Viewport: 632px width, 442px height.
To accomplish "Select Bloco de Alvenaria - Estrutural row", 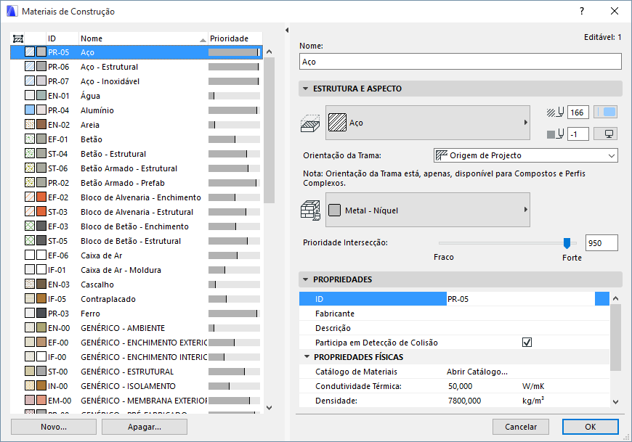I will point(137,212).
